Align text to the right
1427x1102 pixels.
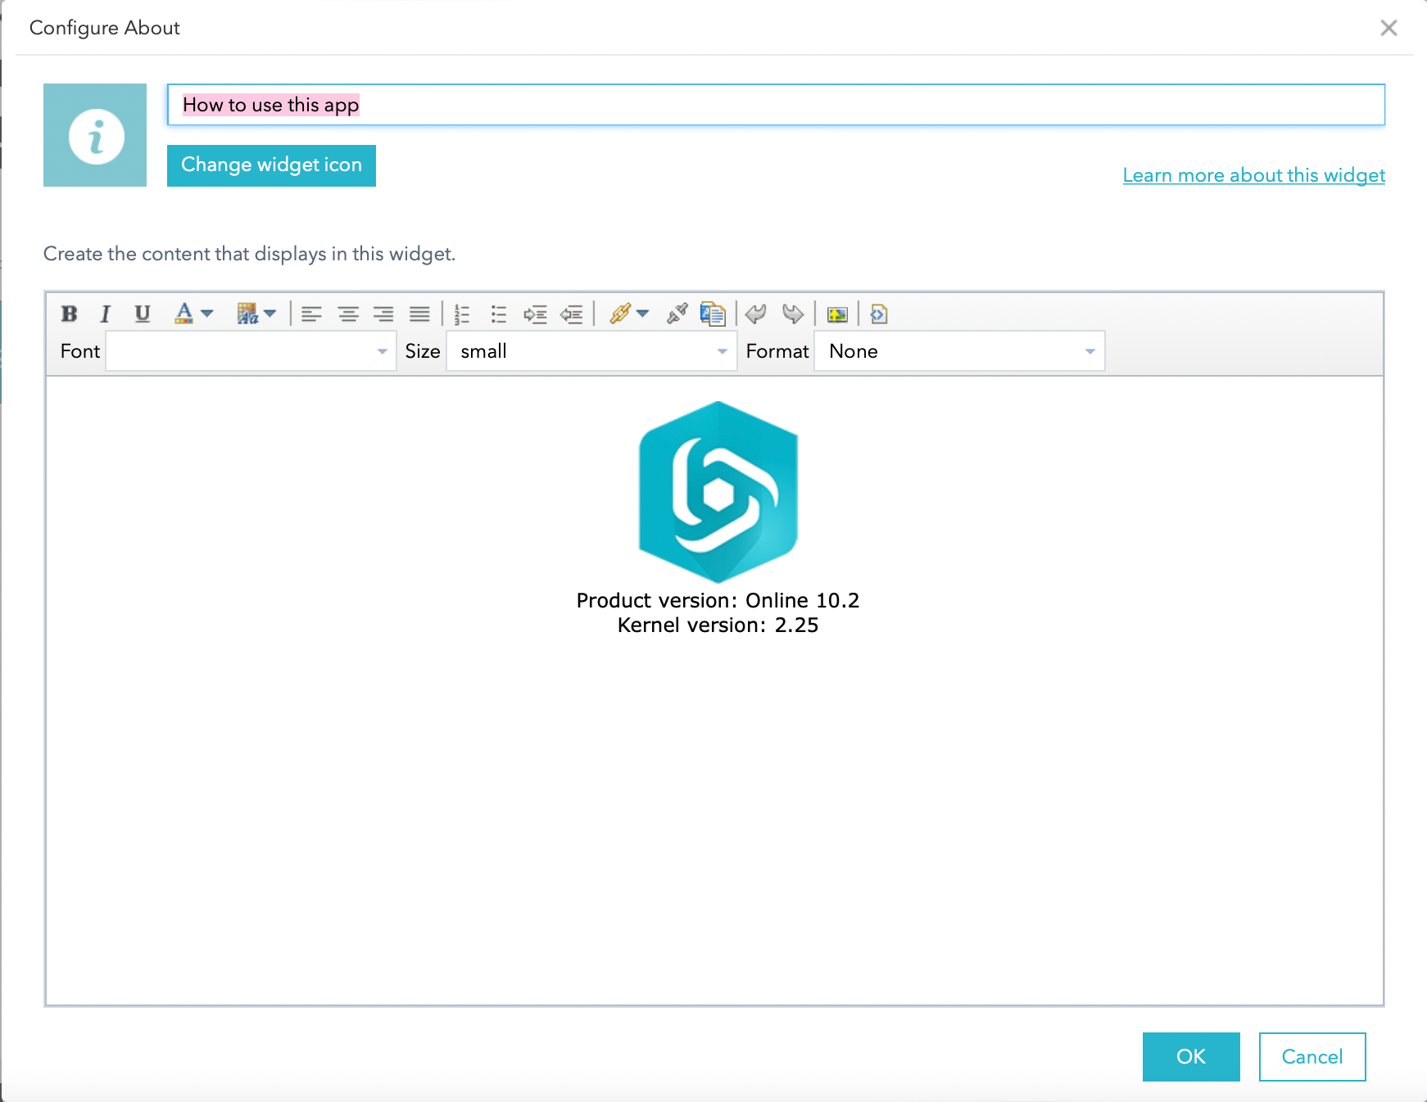click(x=383, y=314)
